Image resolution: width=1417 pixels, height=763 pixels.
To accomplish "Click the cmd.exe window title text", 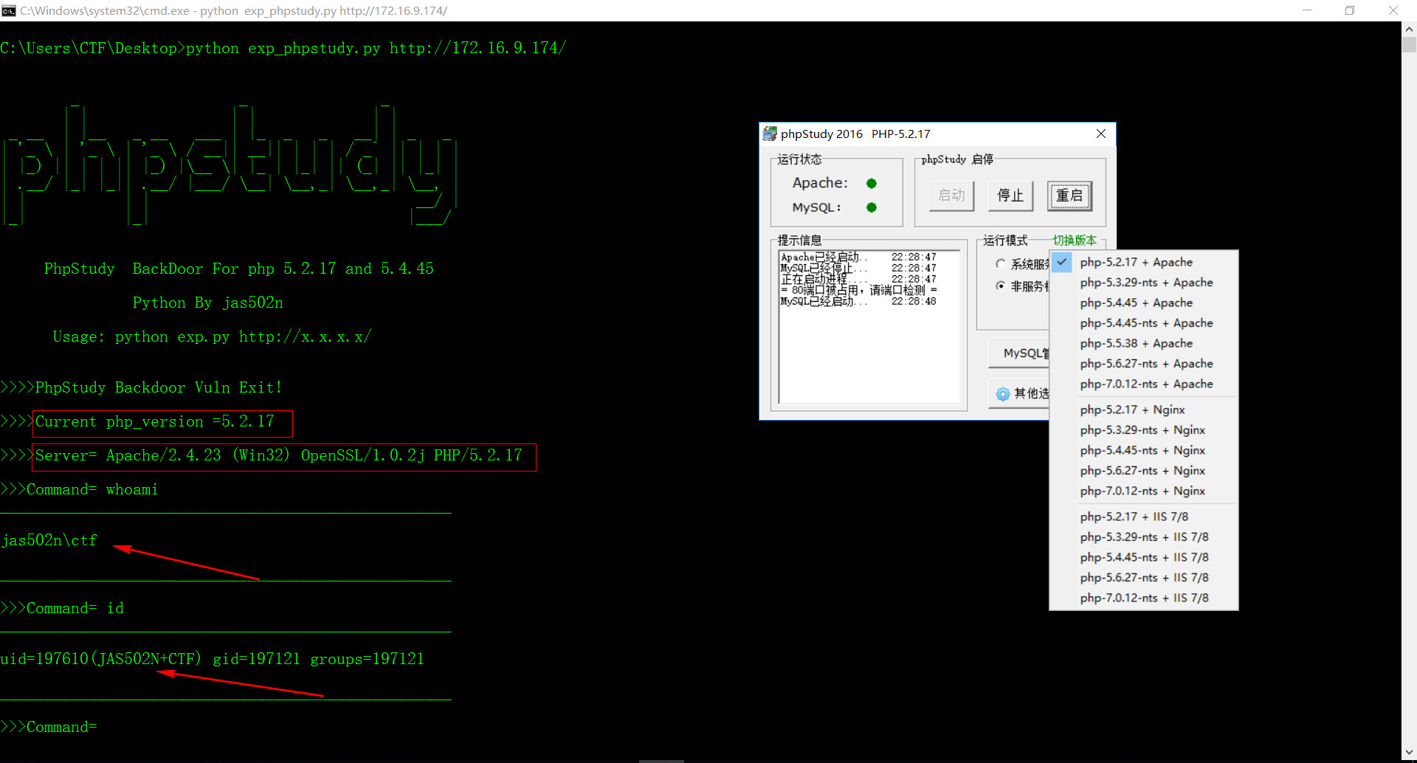I will pyautogui.click(x=233, y=11).
